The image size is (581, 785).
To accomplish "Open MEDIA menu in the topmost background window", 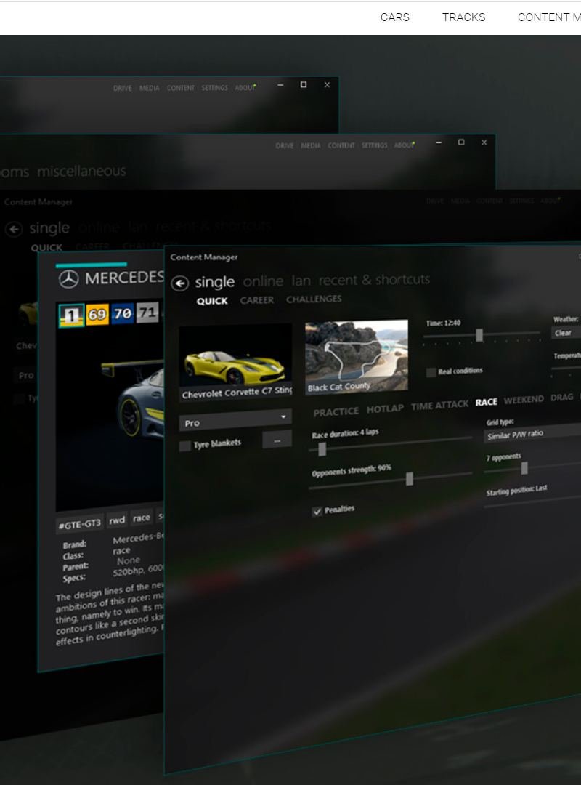I will (x=149, y=88).
